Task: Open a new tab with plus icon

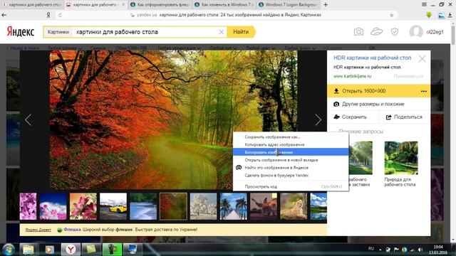Action: 326,5
